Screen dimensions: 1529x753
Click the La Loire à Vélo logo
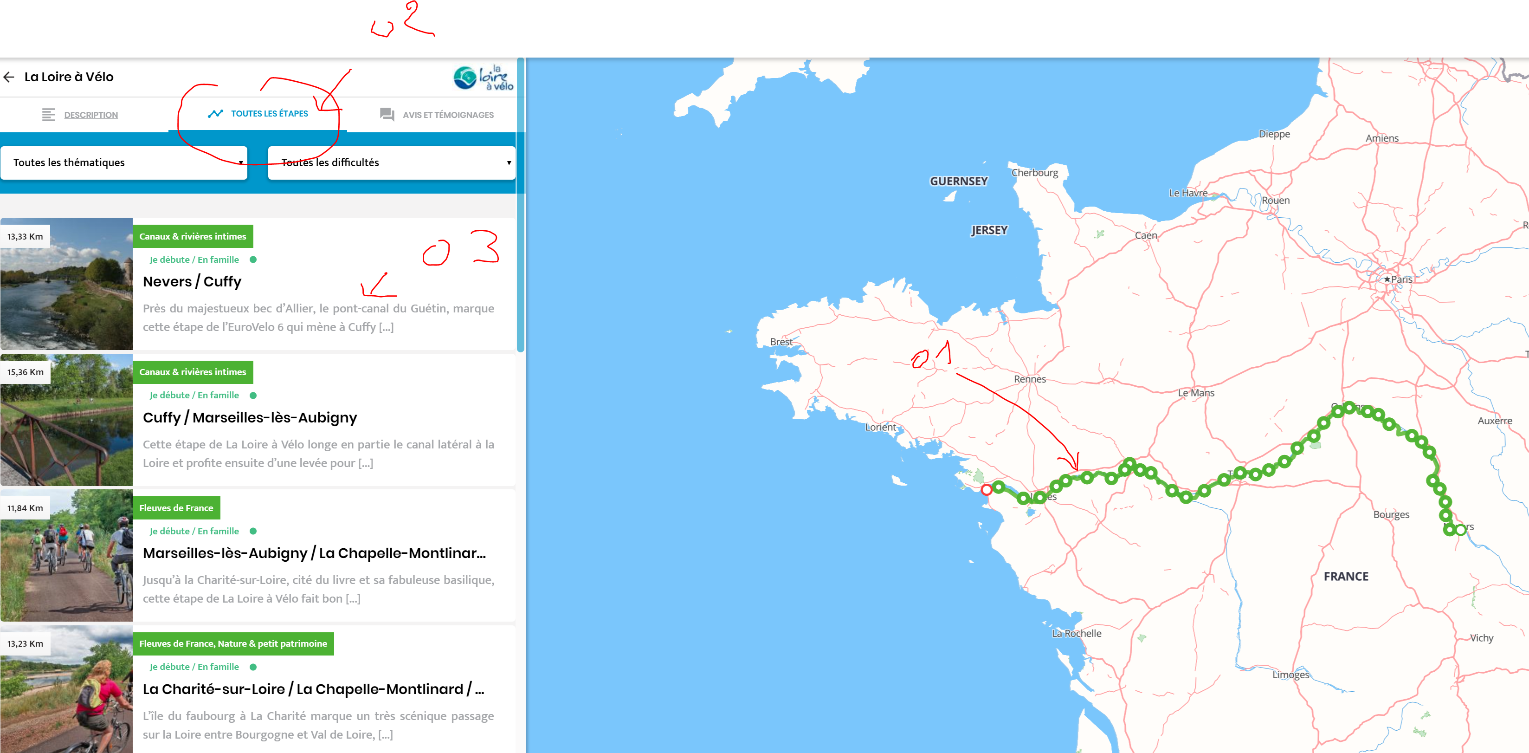click(483, 78)
